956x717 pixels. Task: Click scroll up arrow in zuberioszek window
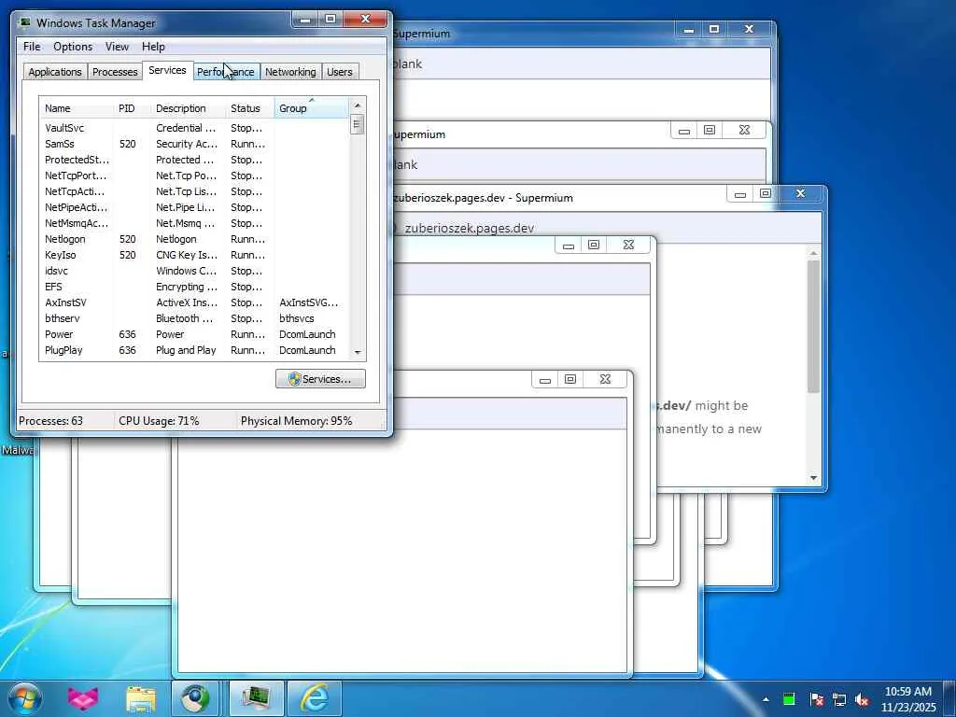(x=813, y=252)
